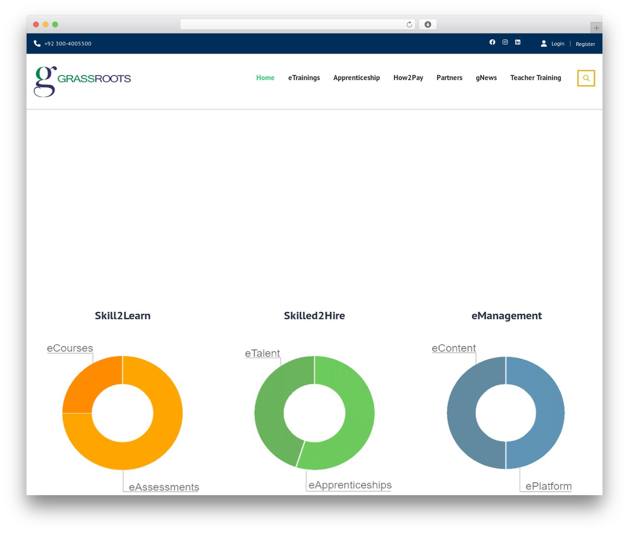Open the gNews section
Viewport: 629px width, 533px height.
coord(486,78)
